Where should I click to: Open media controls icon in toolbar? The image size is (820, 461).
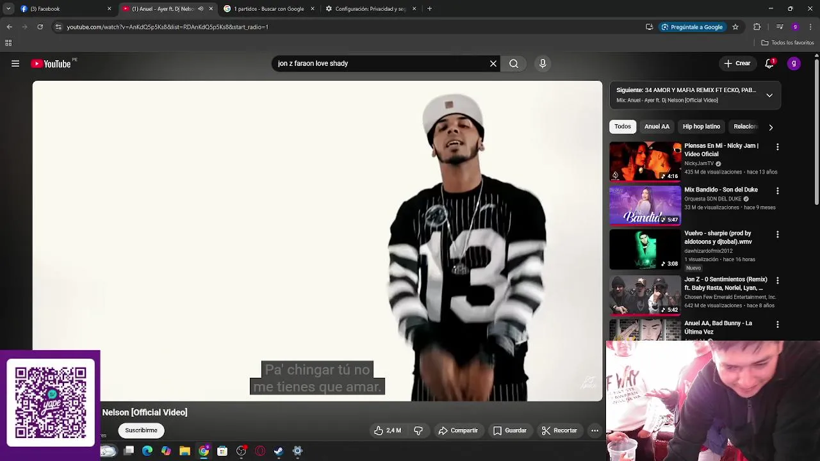[780, 27]
